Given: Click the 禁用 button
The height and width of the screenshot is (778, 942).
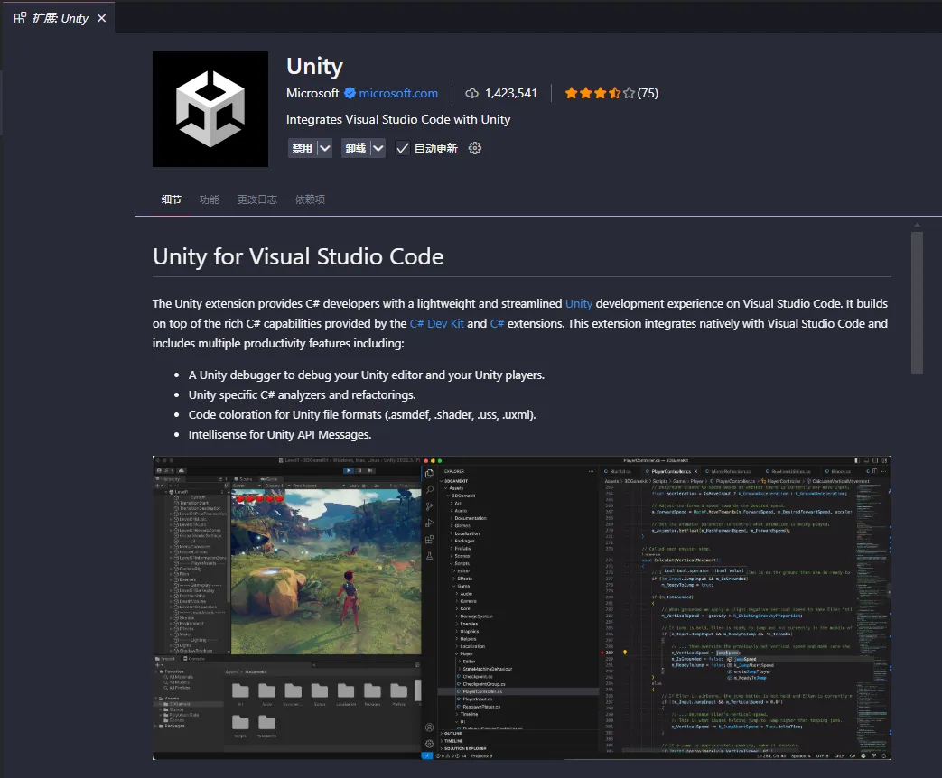Looking at the screenshot, I should click(302, 148).
